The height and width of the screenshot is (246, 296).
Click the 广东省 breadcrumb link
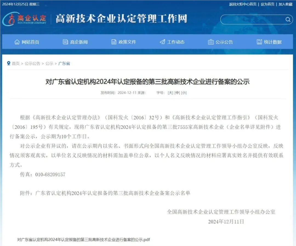[x=64, y=63]
